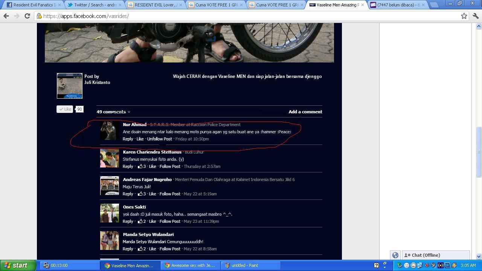Follow Post on Karen Chariendra's comment
482x271 pixels.
point(170,166)
